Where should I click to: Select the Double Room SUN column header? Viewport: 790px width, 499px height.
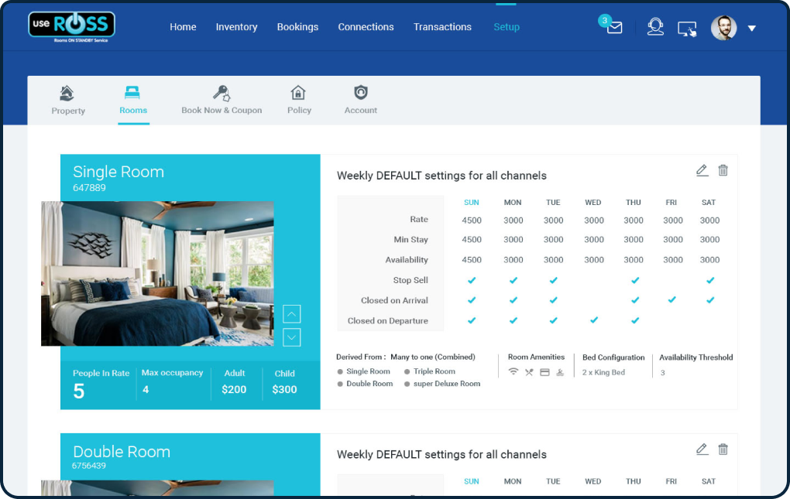(472, 481)
